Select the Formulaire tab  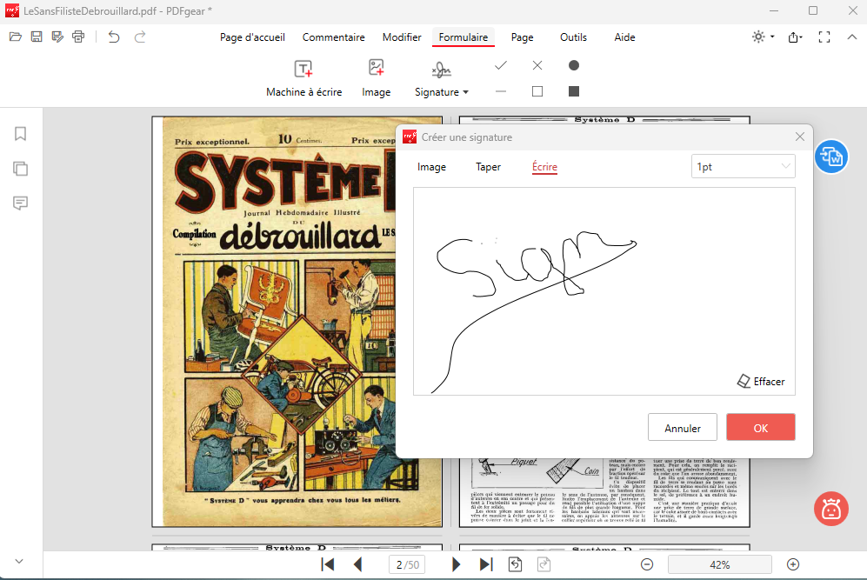(464, 37)
